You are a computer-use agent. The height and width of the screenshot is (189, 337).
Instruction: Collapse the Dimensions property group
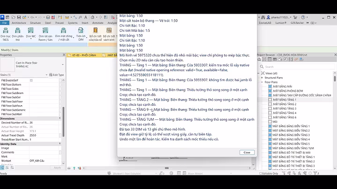[60, 118]
